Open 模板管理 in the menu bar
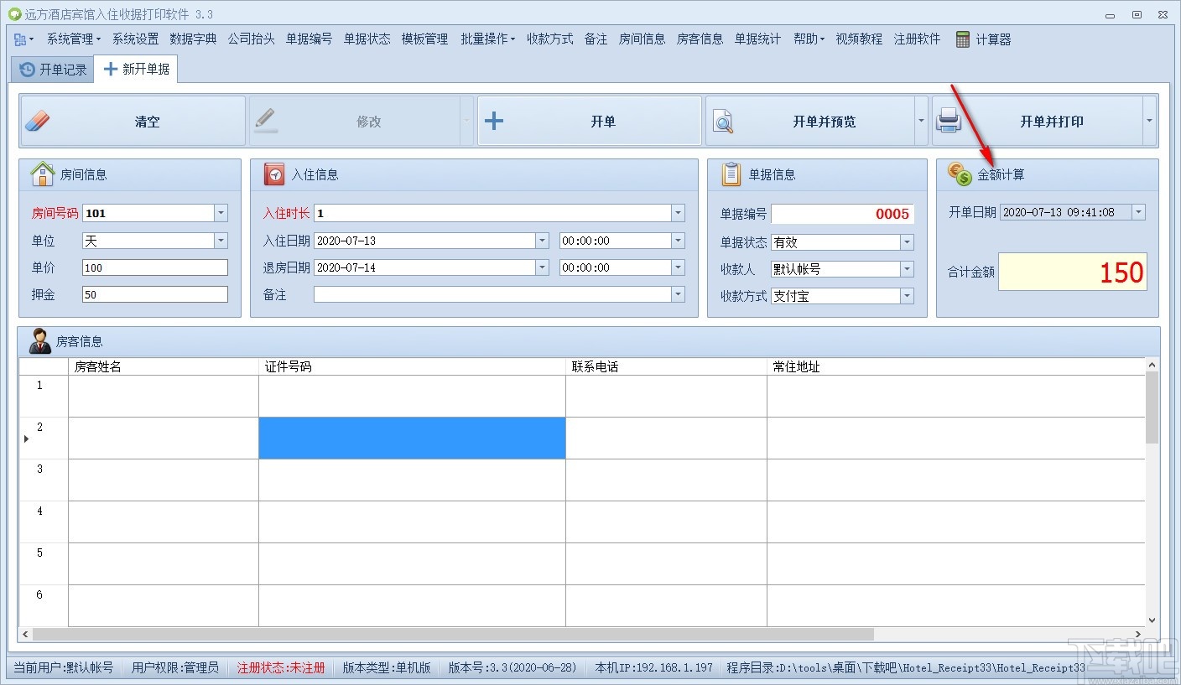1181x685 pixels. pos(424,39)
